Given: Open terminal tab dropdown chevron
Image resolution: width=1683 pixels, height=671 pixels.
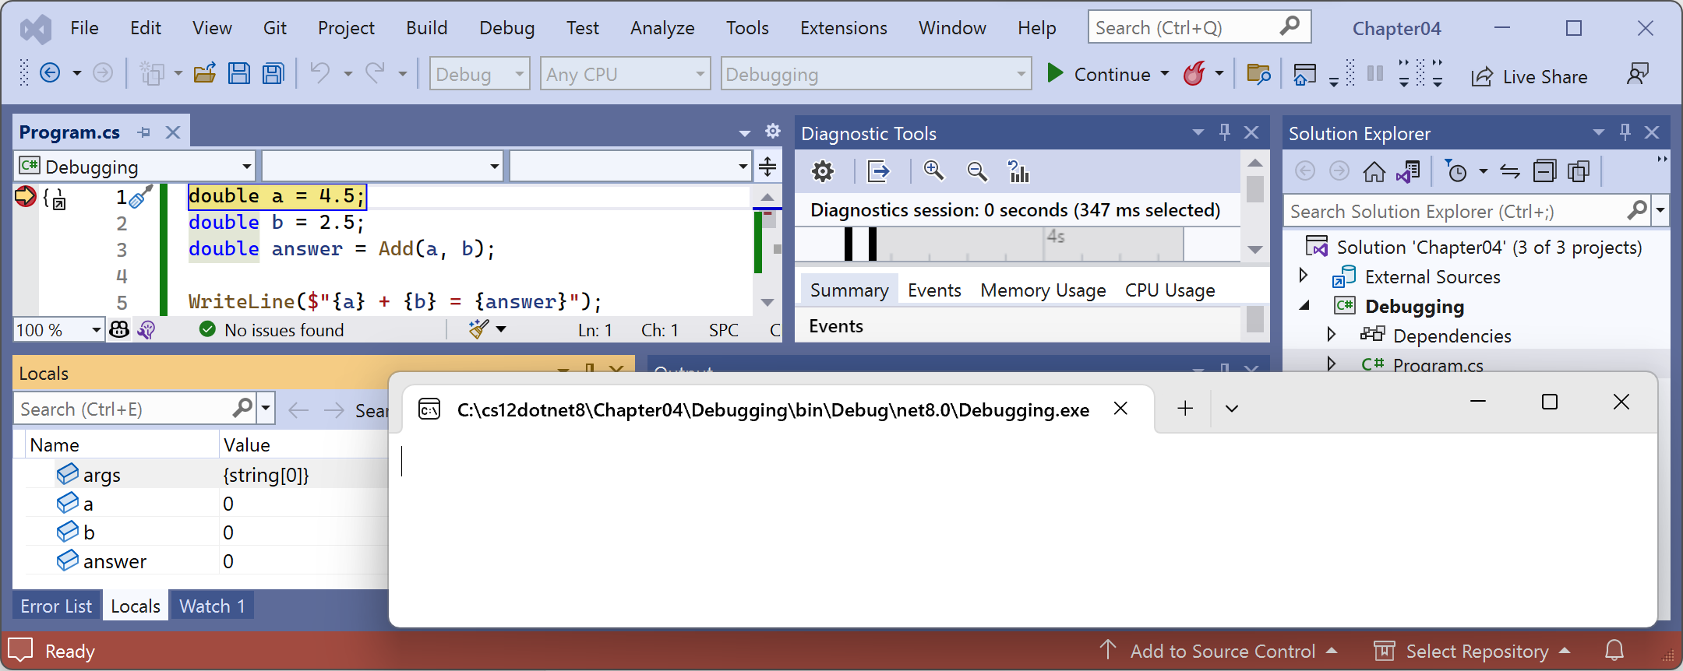Looking at the screenshot, I should click(x=1231, y=409).
